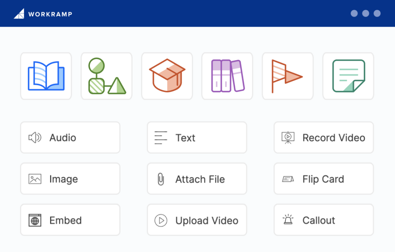Add an Audio block

pos(70,138)
